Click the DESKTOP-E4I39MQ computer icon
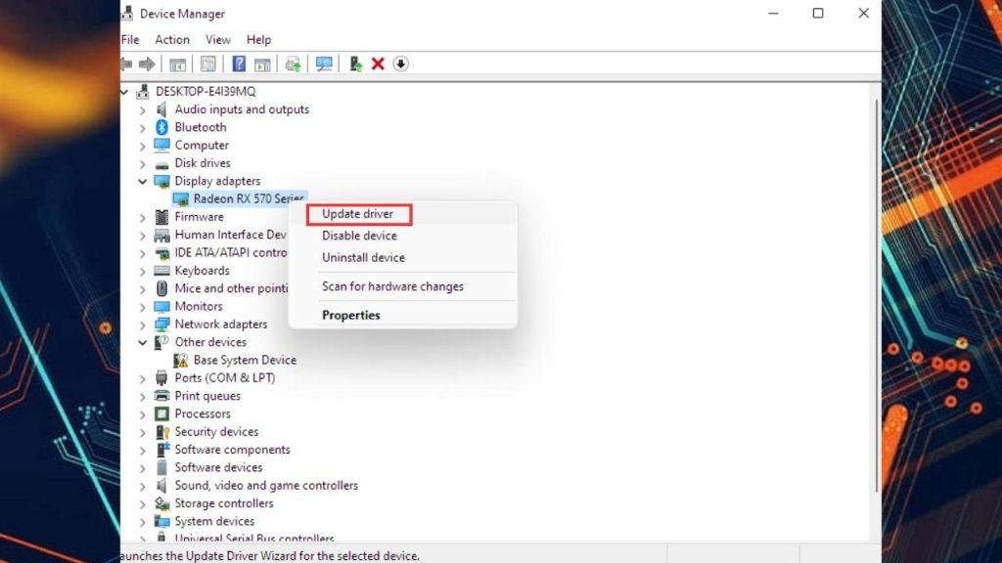 click(x=143, y=91)
